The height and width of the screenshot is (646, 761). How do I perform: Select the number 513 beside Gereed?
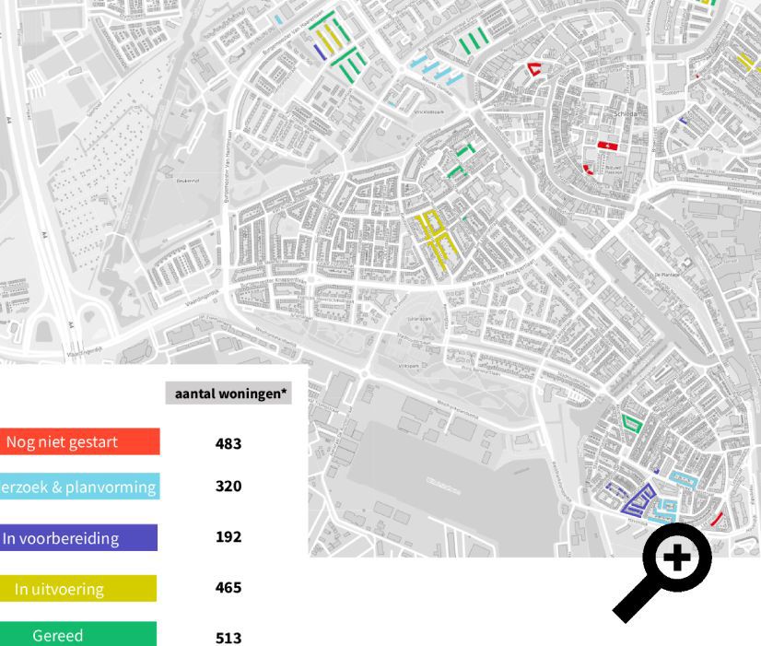(x=228, y=636)
